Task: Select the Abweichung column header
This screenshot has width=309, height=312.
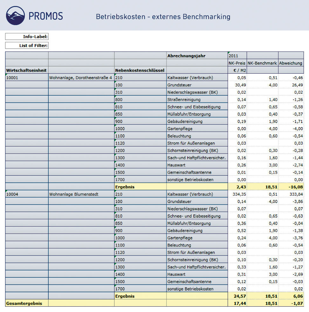Action: coord(291,63)
